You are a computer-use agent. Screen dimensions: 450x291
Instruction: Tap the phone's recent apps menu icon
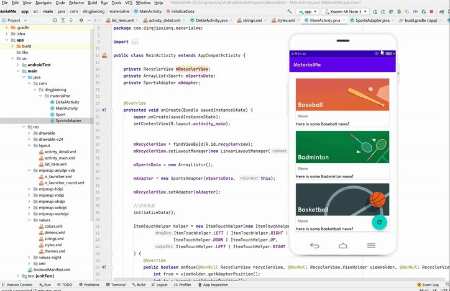pyautogui.click(x=371, y=246)
